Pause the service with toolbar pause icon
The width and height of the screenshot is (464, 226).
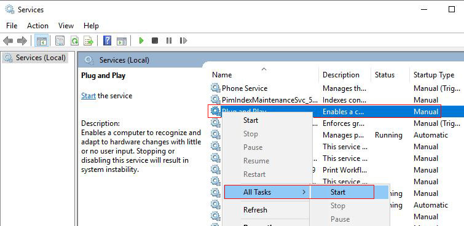[168, 41]
